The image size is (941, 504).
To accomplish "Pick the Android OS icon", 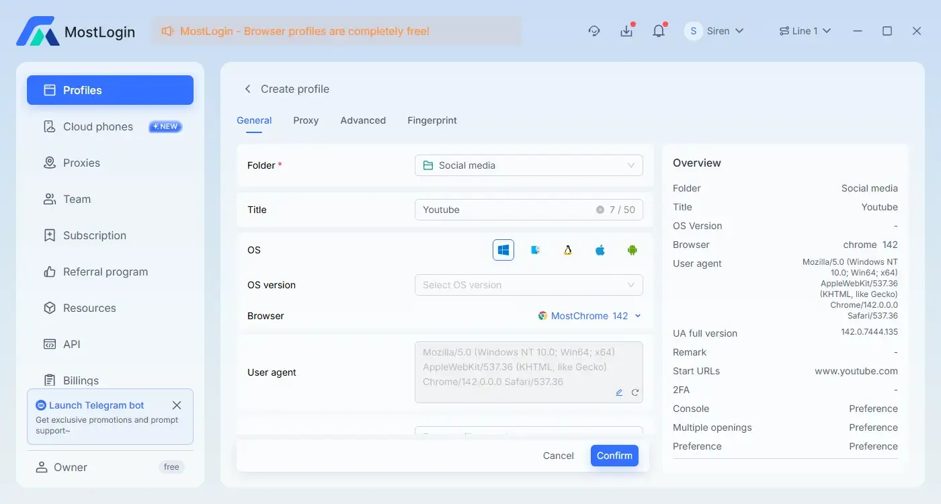I will 632,249.
